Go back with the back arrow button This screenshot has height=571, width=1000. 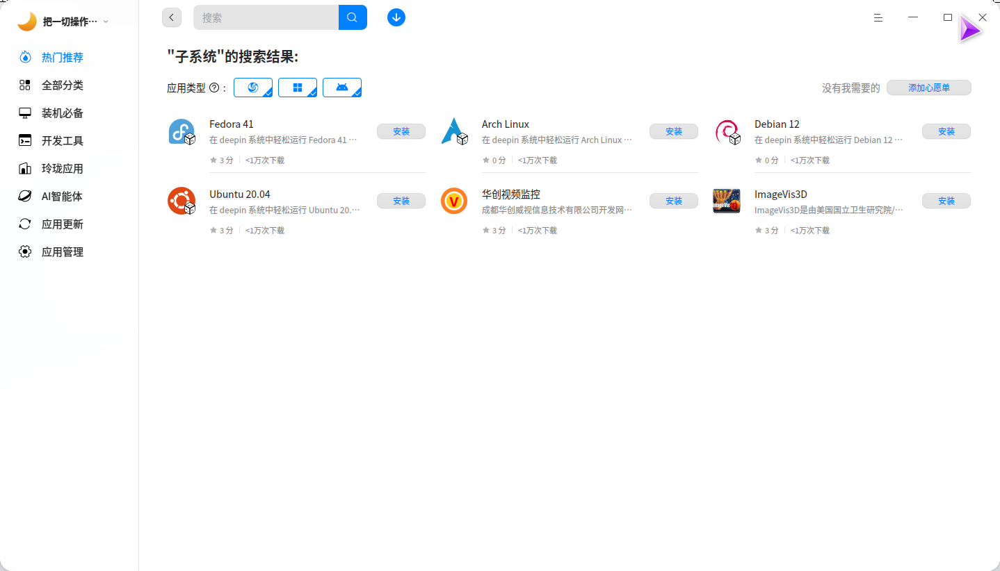[x=172, y=17]
